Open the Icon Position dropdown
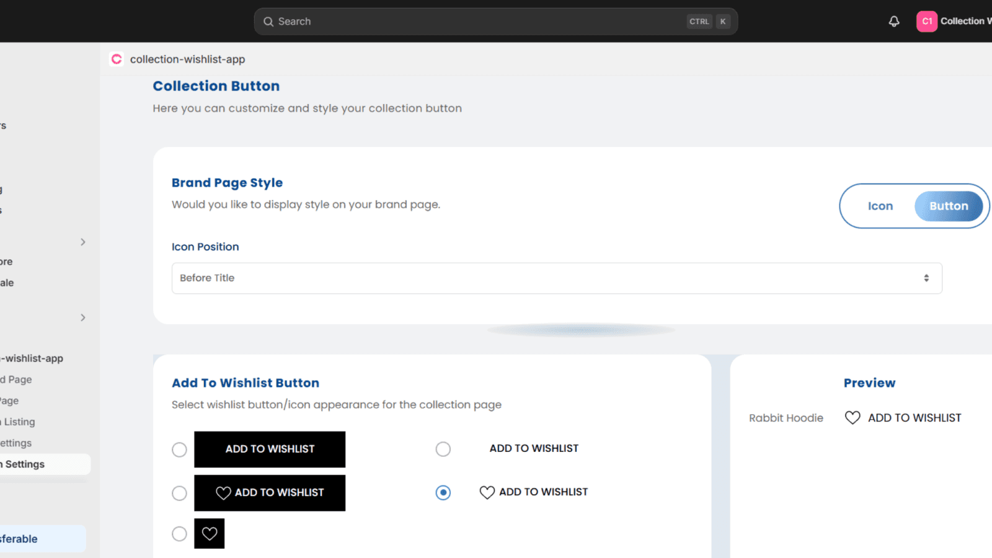 click(556, 278)
